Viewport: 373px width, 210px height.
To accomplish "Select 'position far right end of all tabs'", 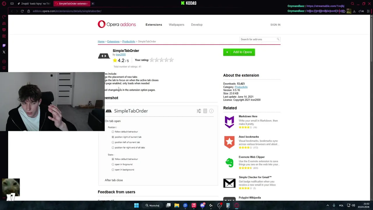I will tap(113, 148).
